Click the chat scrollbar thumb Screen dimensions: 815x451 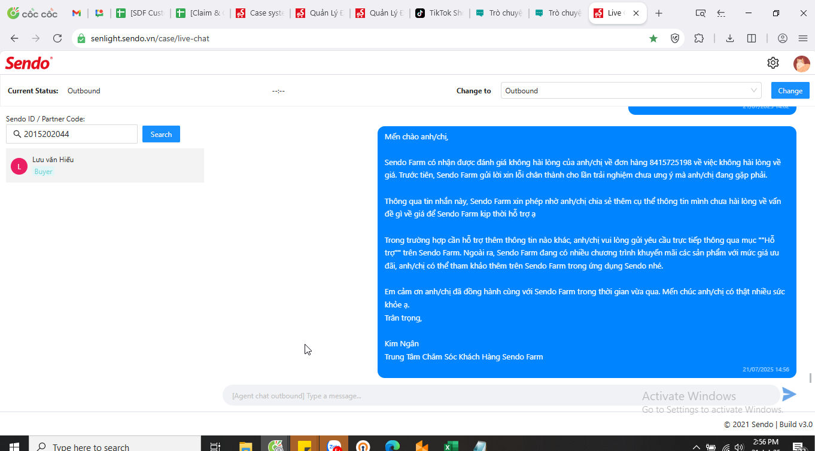pos(811,378)
